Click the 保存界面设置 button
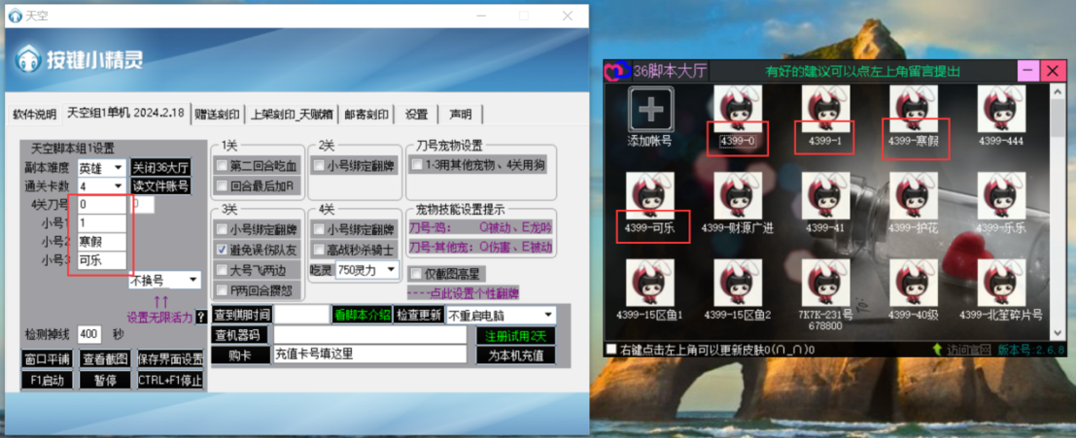Image resolution: width=1077 pixels, height=438 pixels. click(x=169, y=357)
